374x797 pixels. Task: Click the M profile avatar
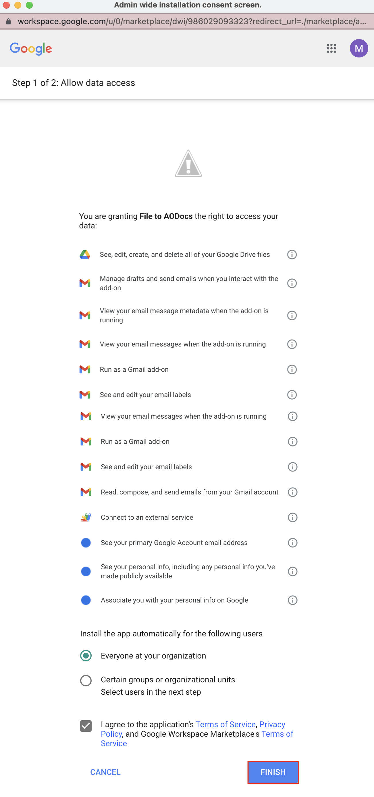[x=359, y=48]
